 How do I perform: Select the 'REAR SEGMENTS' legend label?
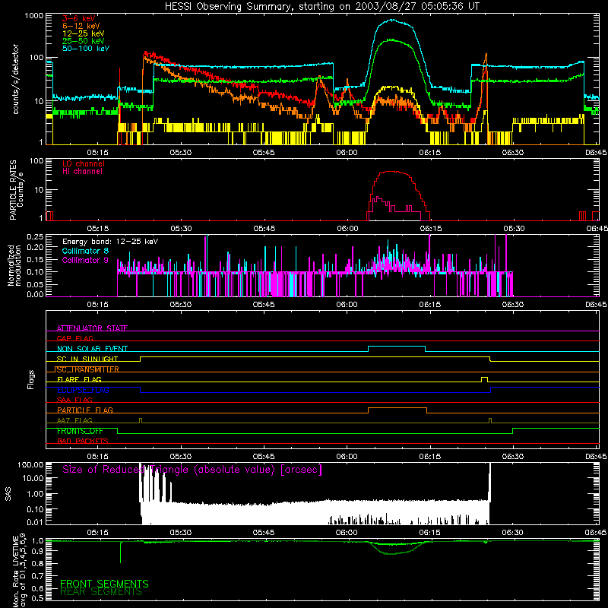pyautogui.click(x=101, y=591)
